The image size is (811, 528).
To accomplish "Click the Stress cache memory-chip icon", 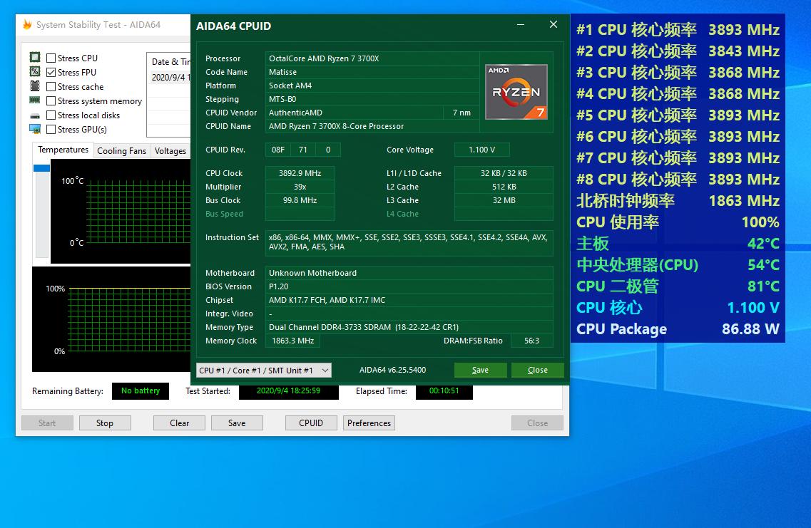I will [34, 86].
